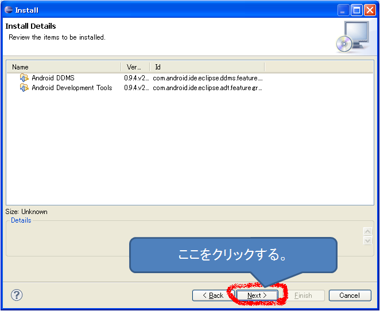Click the Android Development Tools feature icon
Screen dimensions: 380x311
click(24, 87)
